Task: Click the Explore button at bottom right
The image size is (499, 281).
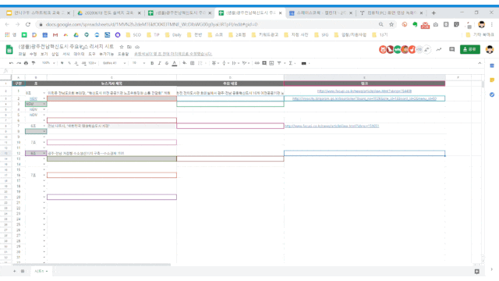Action: [476, 272]
